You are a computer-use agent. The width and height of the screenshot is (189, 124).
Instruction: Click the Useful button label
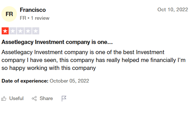16,98
